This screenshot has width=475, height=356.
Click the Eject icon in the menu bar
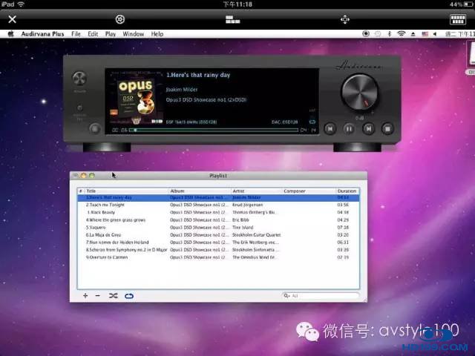pos(413,34)
